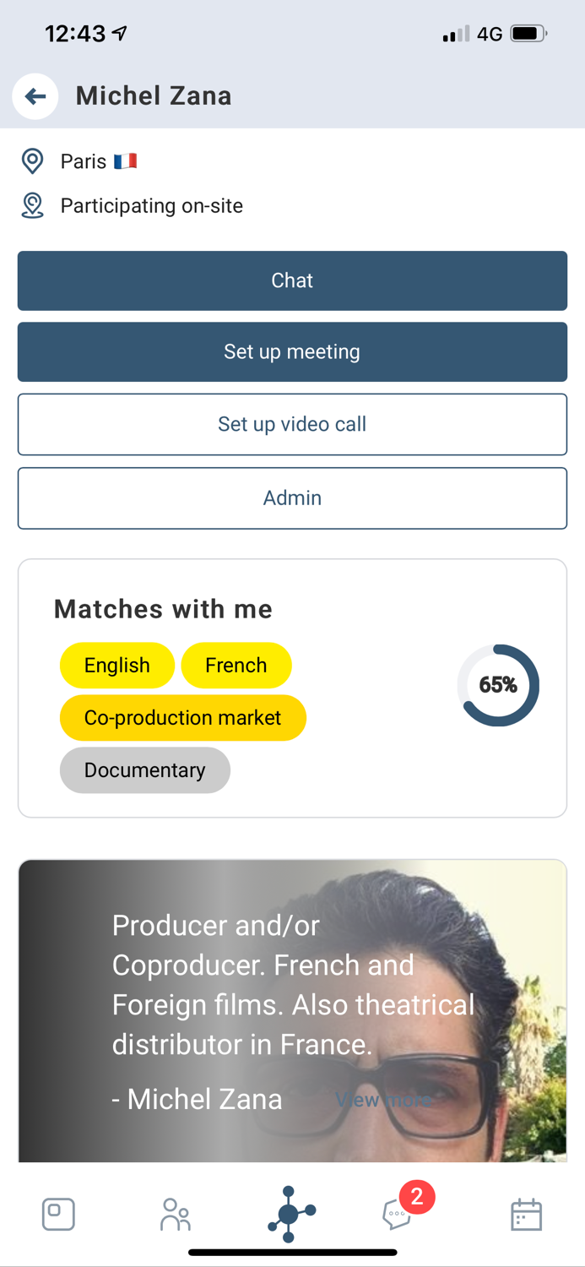
Task: Open the home screen icon in bottom navigation
Action: click(x=57, y=1214)
